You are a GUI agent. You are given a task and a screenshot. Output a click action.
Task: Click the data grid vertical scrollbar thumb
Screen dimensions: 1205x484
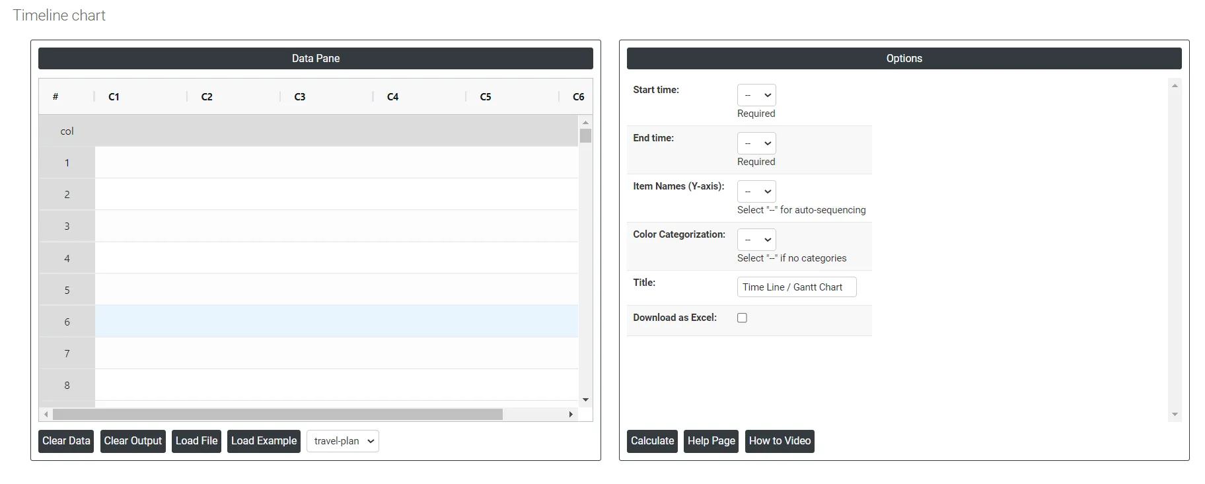(x=585, y=136)
